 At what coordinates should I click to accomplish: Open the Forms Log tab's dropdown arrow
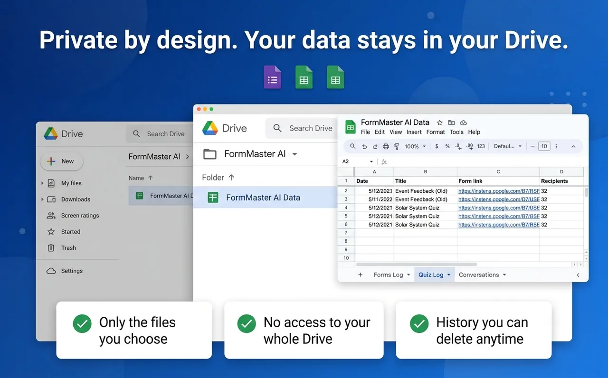coord(408,275)
